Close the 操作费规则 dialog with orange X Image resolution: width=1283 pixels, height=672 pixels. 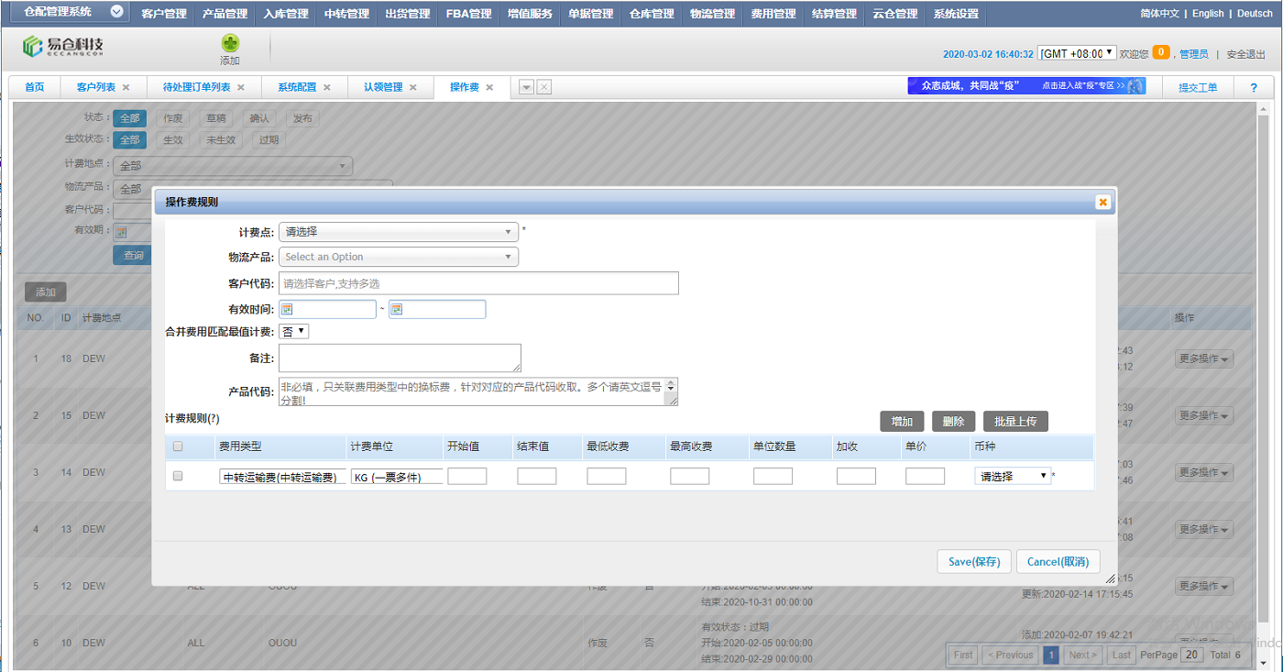pyautogui.click(x=1102, y=203)
